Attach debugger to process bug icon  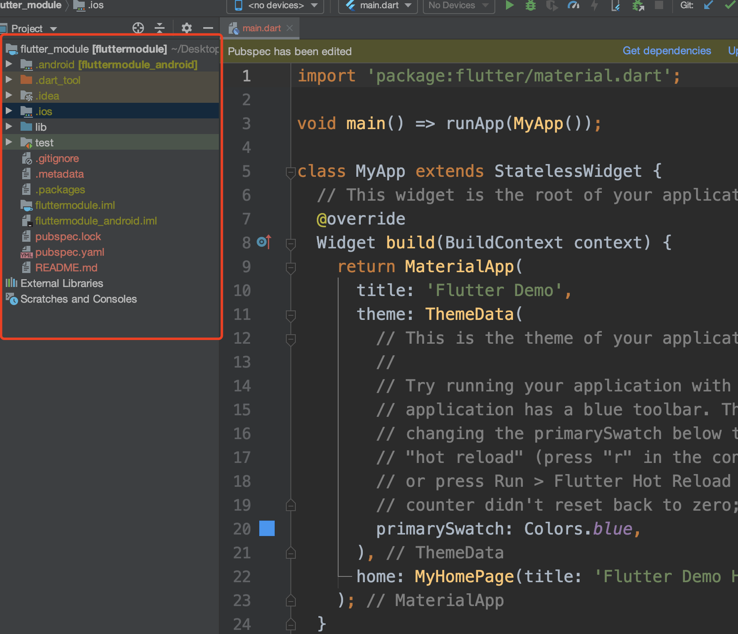(x=638, y=5)
